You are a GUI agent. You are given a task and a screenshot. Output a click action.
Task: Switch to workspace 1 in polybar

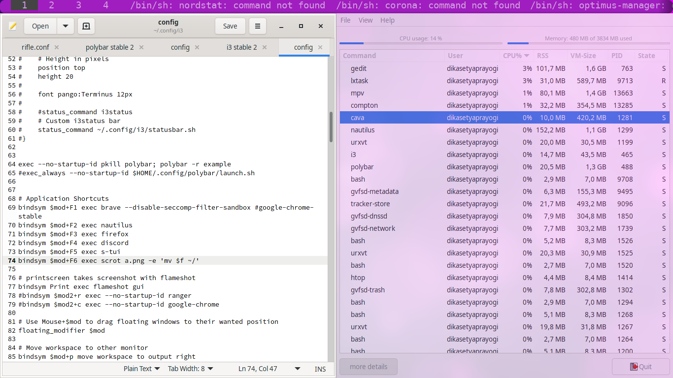(x=24, y=6)
